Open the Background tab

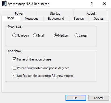(56, 19)
